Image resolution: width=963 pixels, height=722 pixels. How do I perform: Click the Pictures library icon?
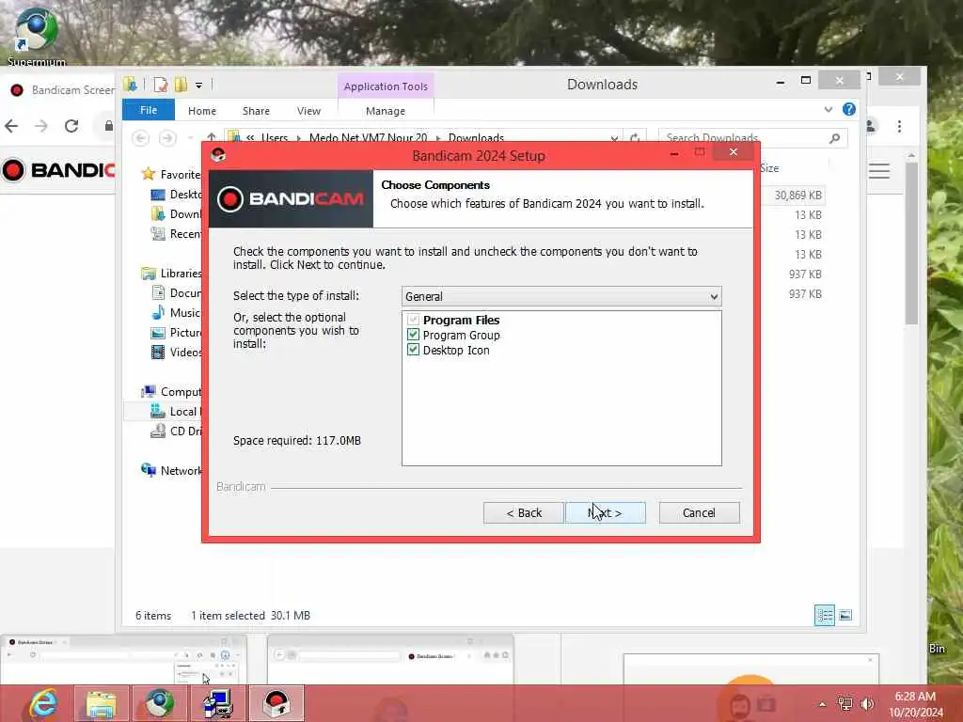[158, 332]
